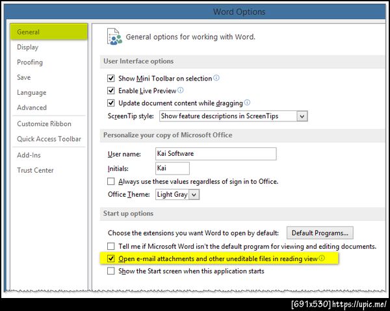
Task: Open the Proofing options
Action: coord(30,62)
